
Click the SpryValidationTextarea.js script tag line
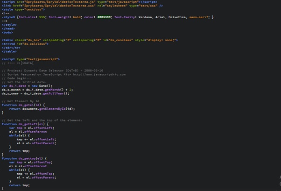[x=79, y=2]
